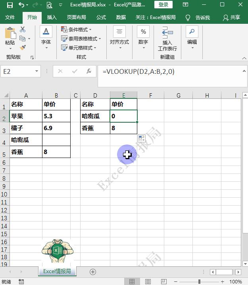This screenshot has width=248, height=285.
Task: Click the 告诉我 lightbulb search
Action: 198,17
